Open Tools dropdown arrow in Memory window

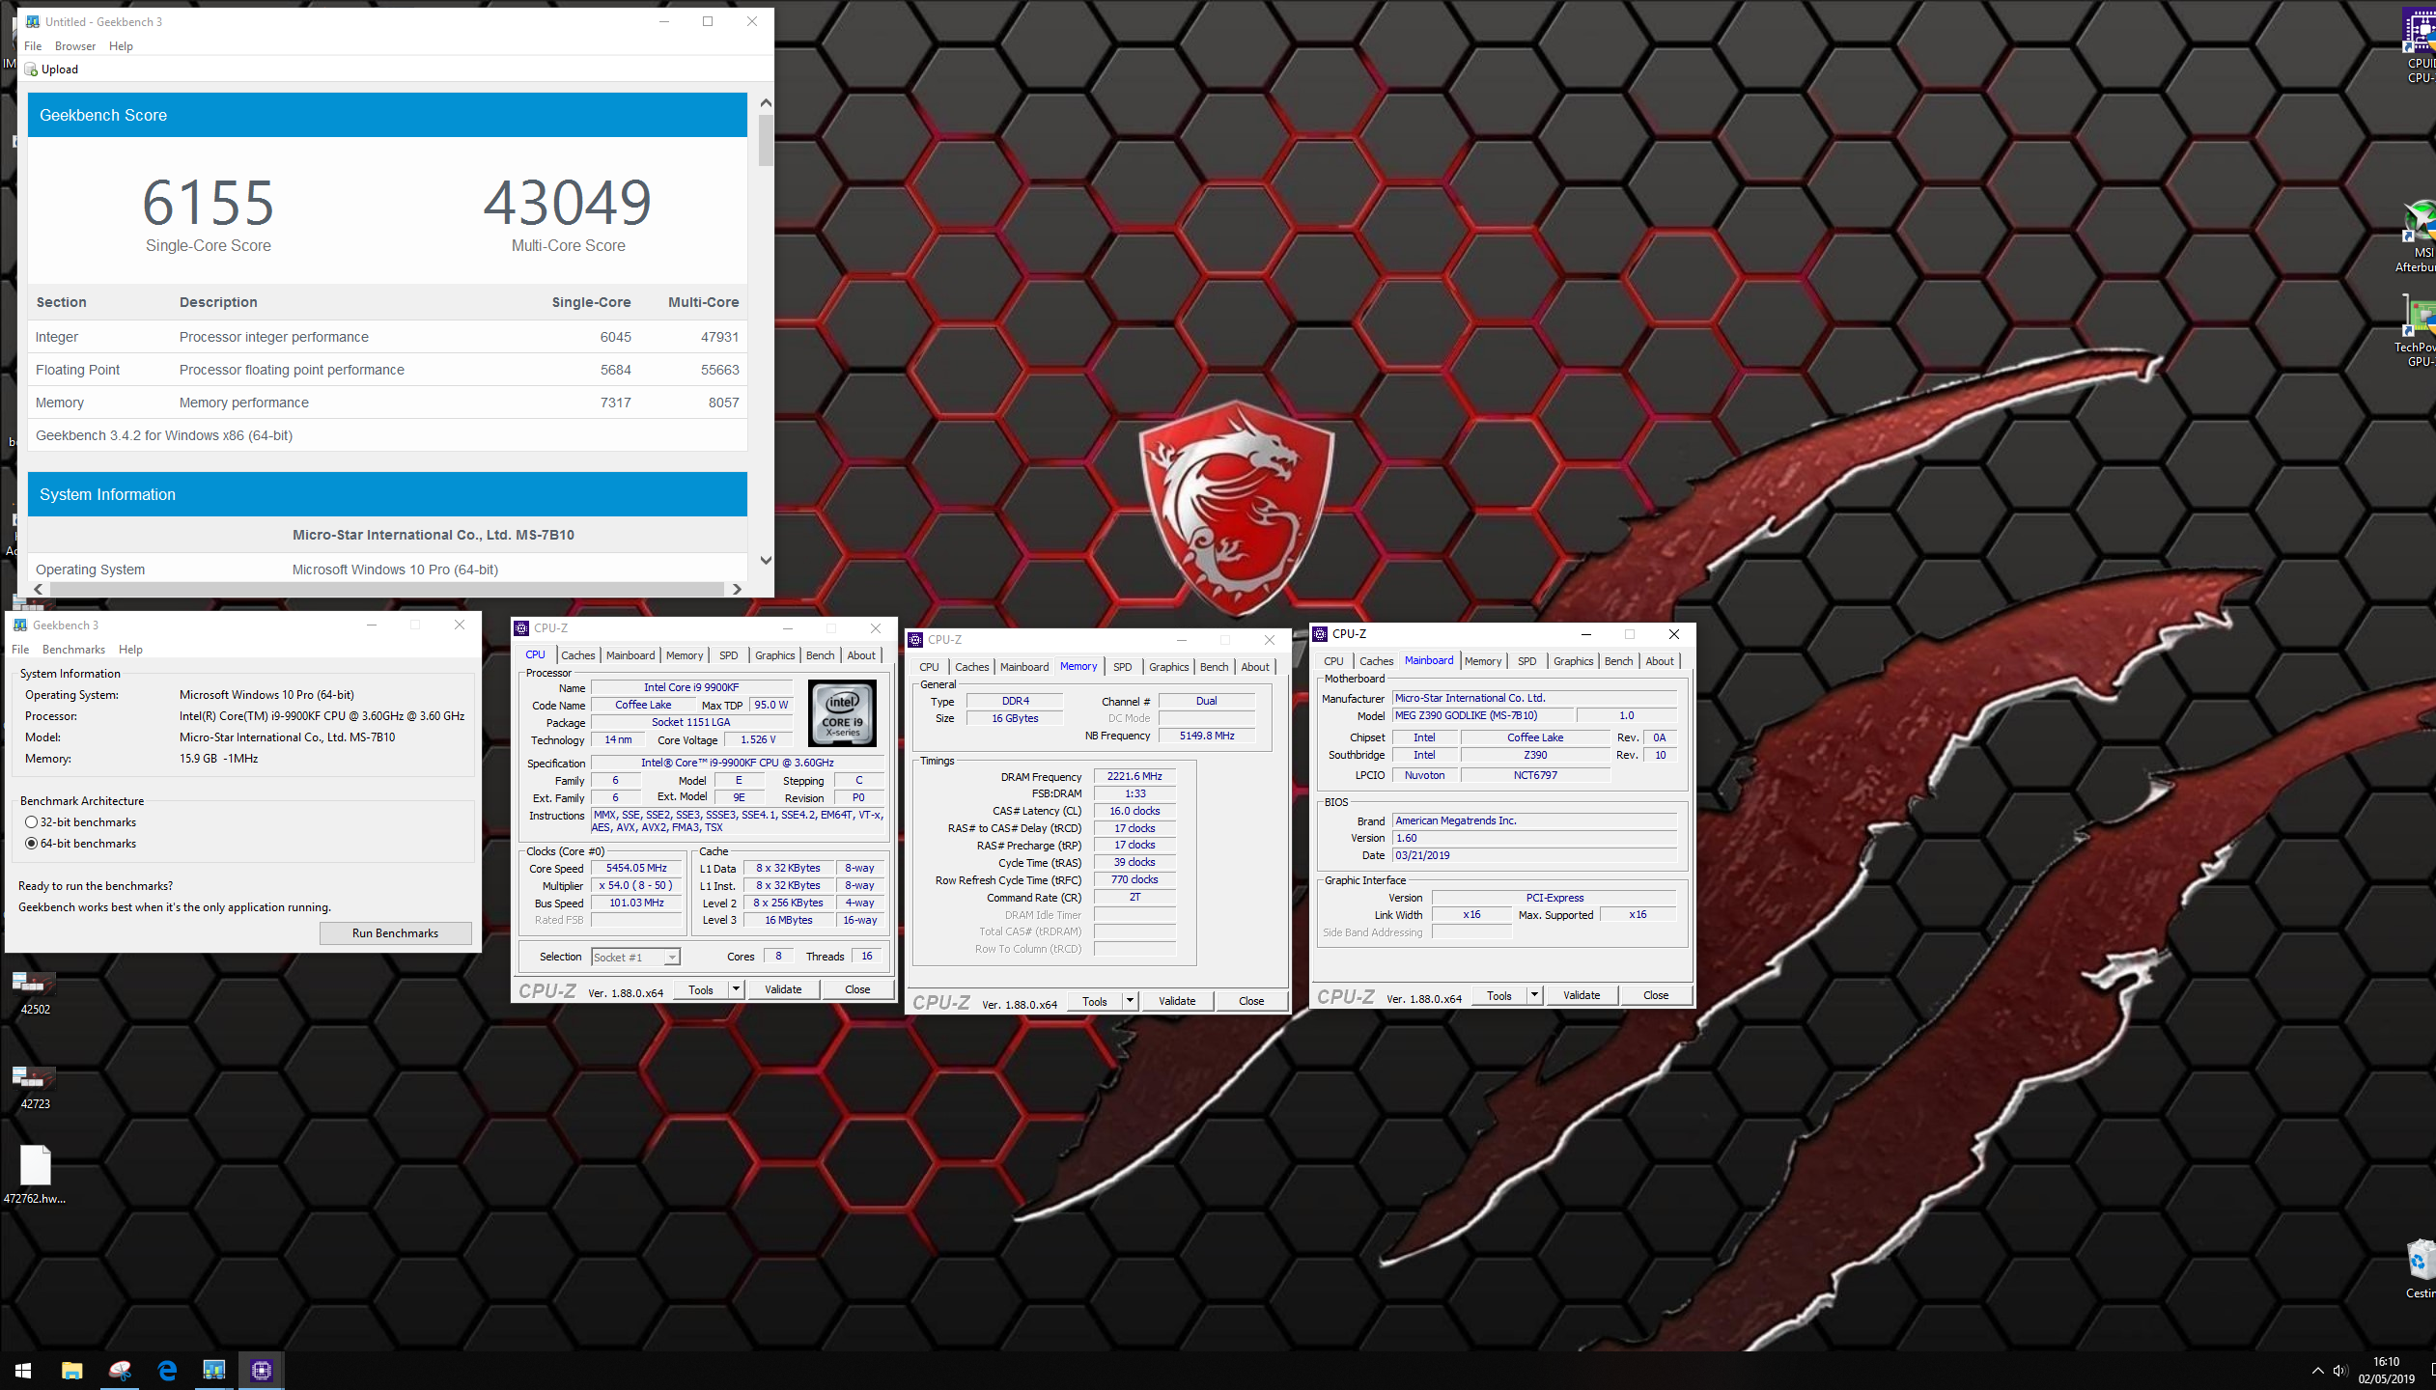(1130, 1001)
